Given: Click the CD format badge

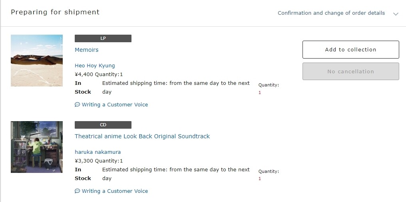Looking at the screenshot, I should [x=103, y=125].
